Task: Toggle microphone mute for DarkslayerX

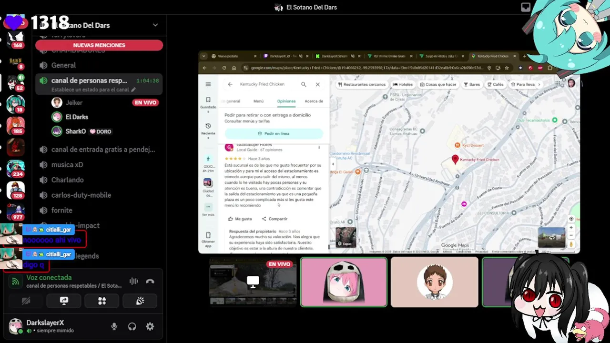Action: (x=114, y=326)
